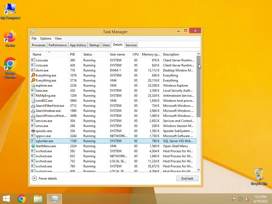Select the smss.exe process row
Screen dimensions: 272x204
[x=113, y=126]
